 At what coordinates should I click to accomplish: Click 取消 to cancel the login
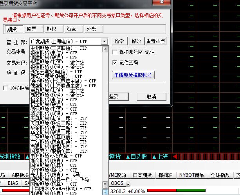[152, 97]
